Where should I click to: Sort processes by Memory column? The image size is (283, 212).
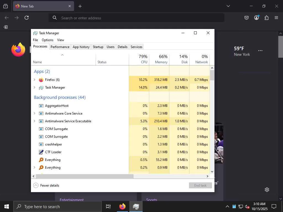(x=159, y=59)
